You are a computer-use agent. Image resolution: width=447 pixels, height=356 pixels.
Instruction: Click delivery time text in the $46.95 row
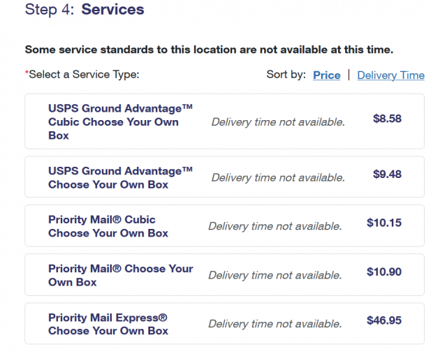(275, 324)
